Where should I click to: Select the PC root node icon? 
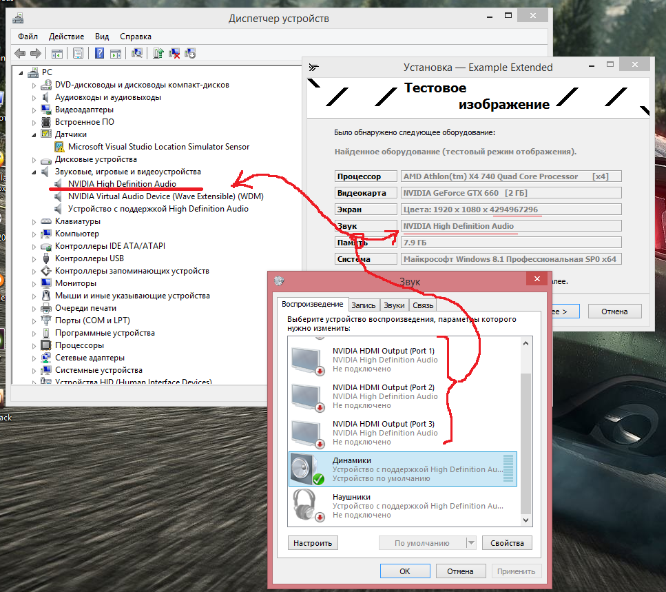point(33,72)
